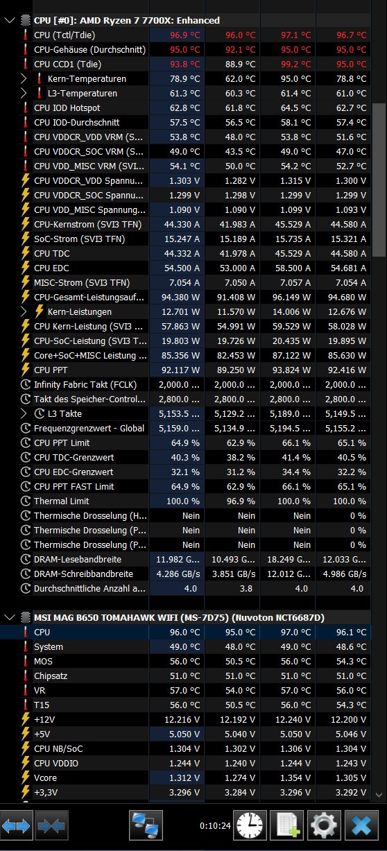Click clock icon beside CPU TDC-Grenzwert

(x=26, y=457)
